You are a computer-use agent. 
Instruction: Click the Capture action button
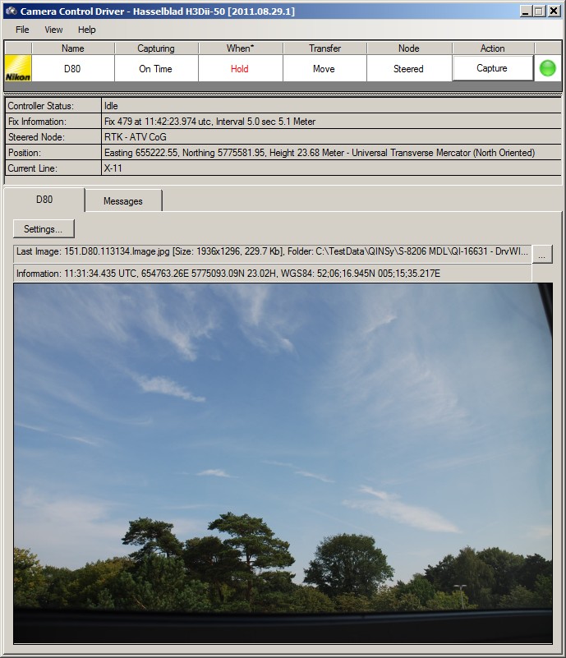tap(492, 68)
